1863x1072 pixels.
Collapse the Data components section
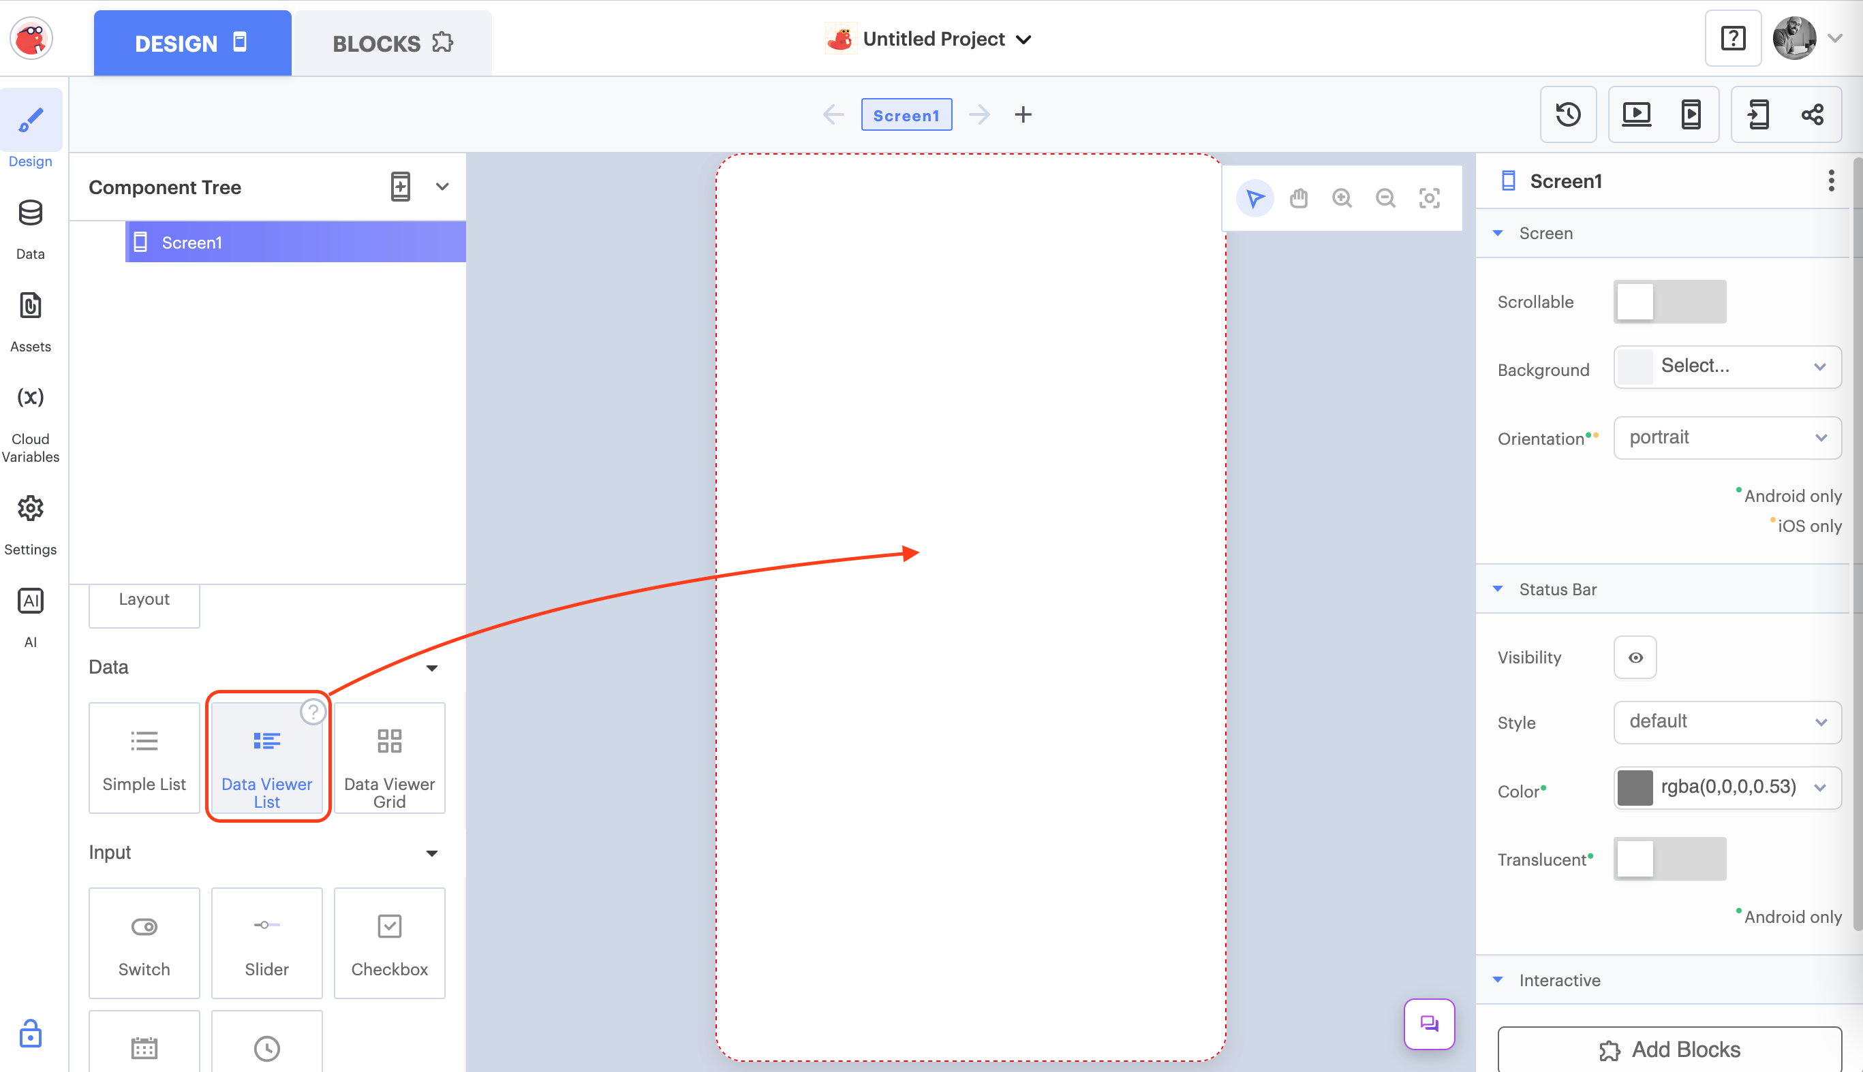click(x=432, y=668)
